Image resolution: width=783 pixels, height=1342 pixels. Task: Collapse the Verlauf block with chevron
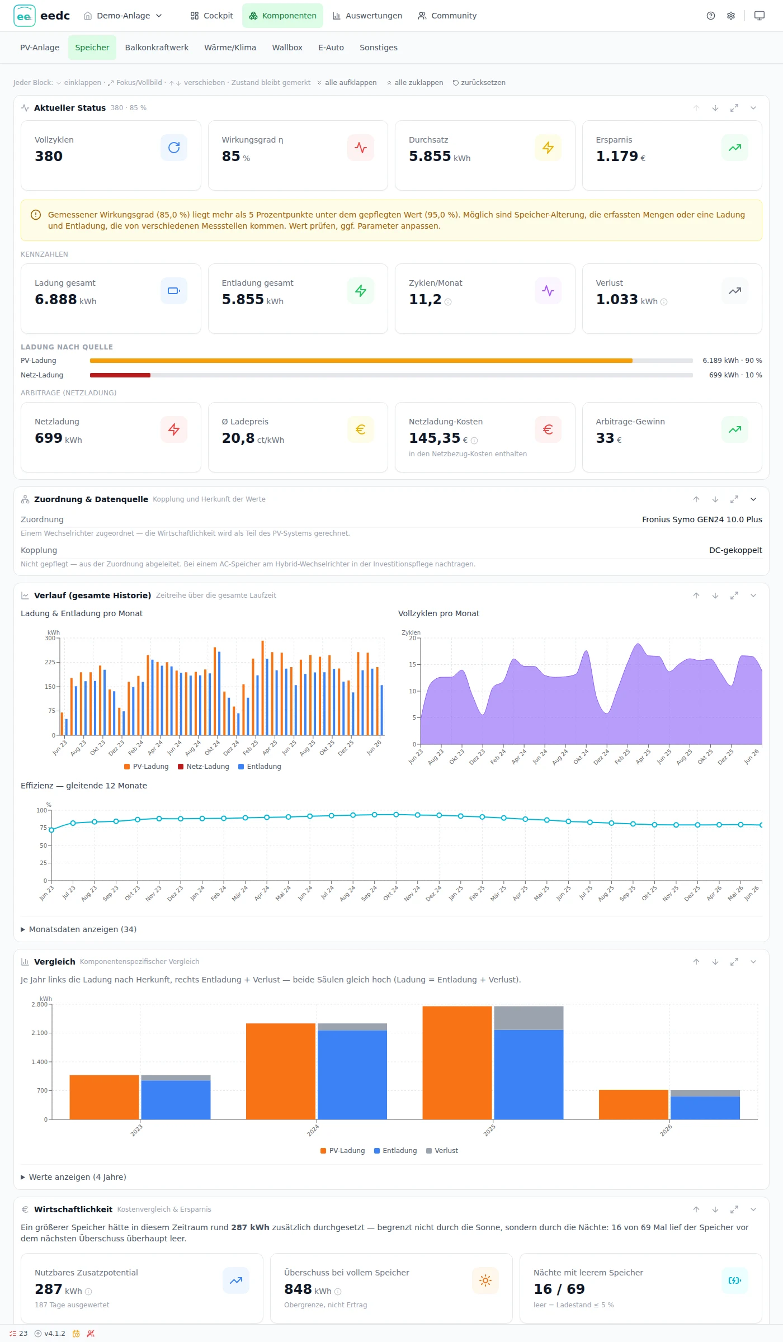pos(753,596)
